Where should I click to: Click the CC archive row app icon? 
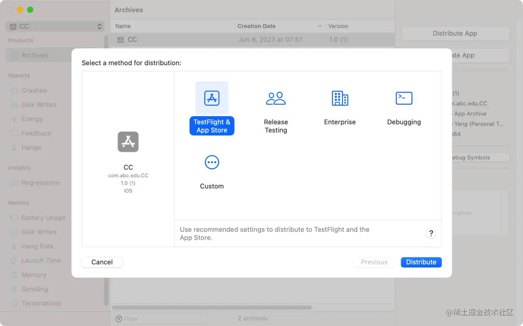[x=121, y=40]
